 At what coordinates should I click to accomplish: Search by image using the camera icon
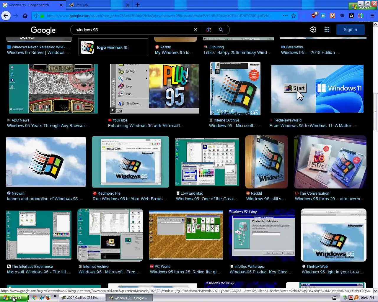click(209, 30)
